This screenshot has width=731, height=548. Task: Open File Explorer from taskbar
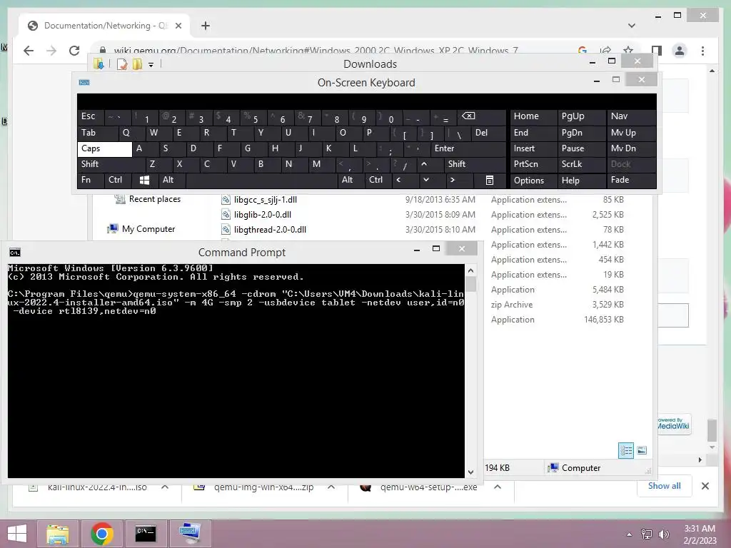[x=57, y=534]
